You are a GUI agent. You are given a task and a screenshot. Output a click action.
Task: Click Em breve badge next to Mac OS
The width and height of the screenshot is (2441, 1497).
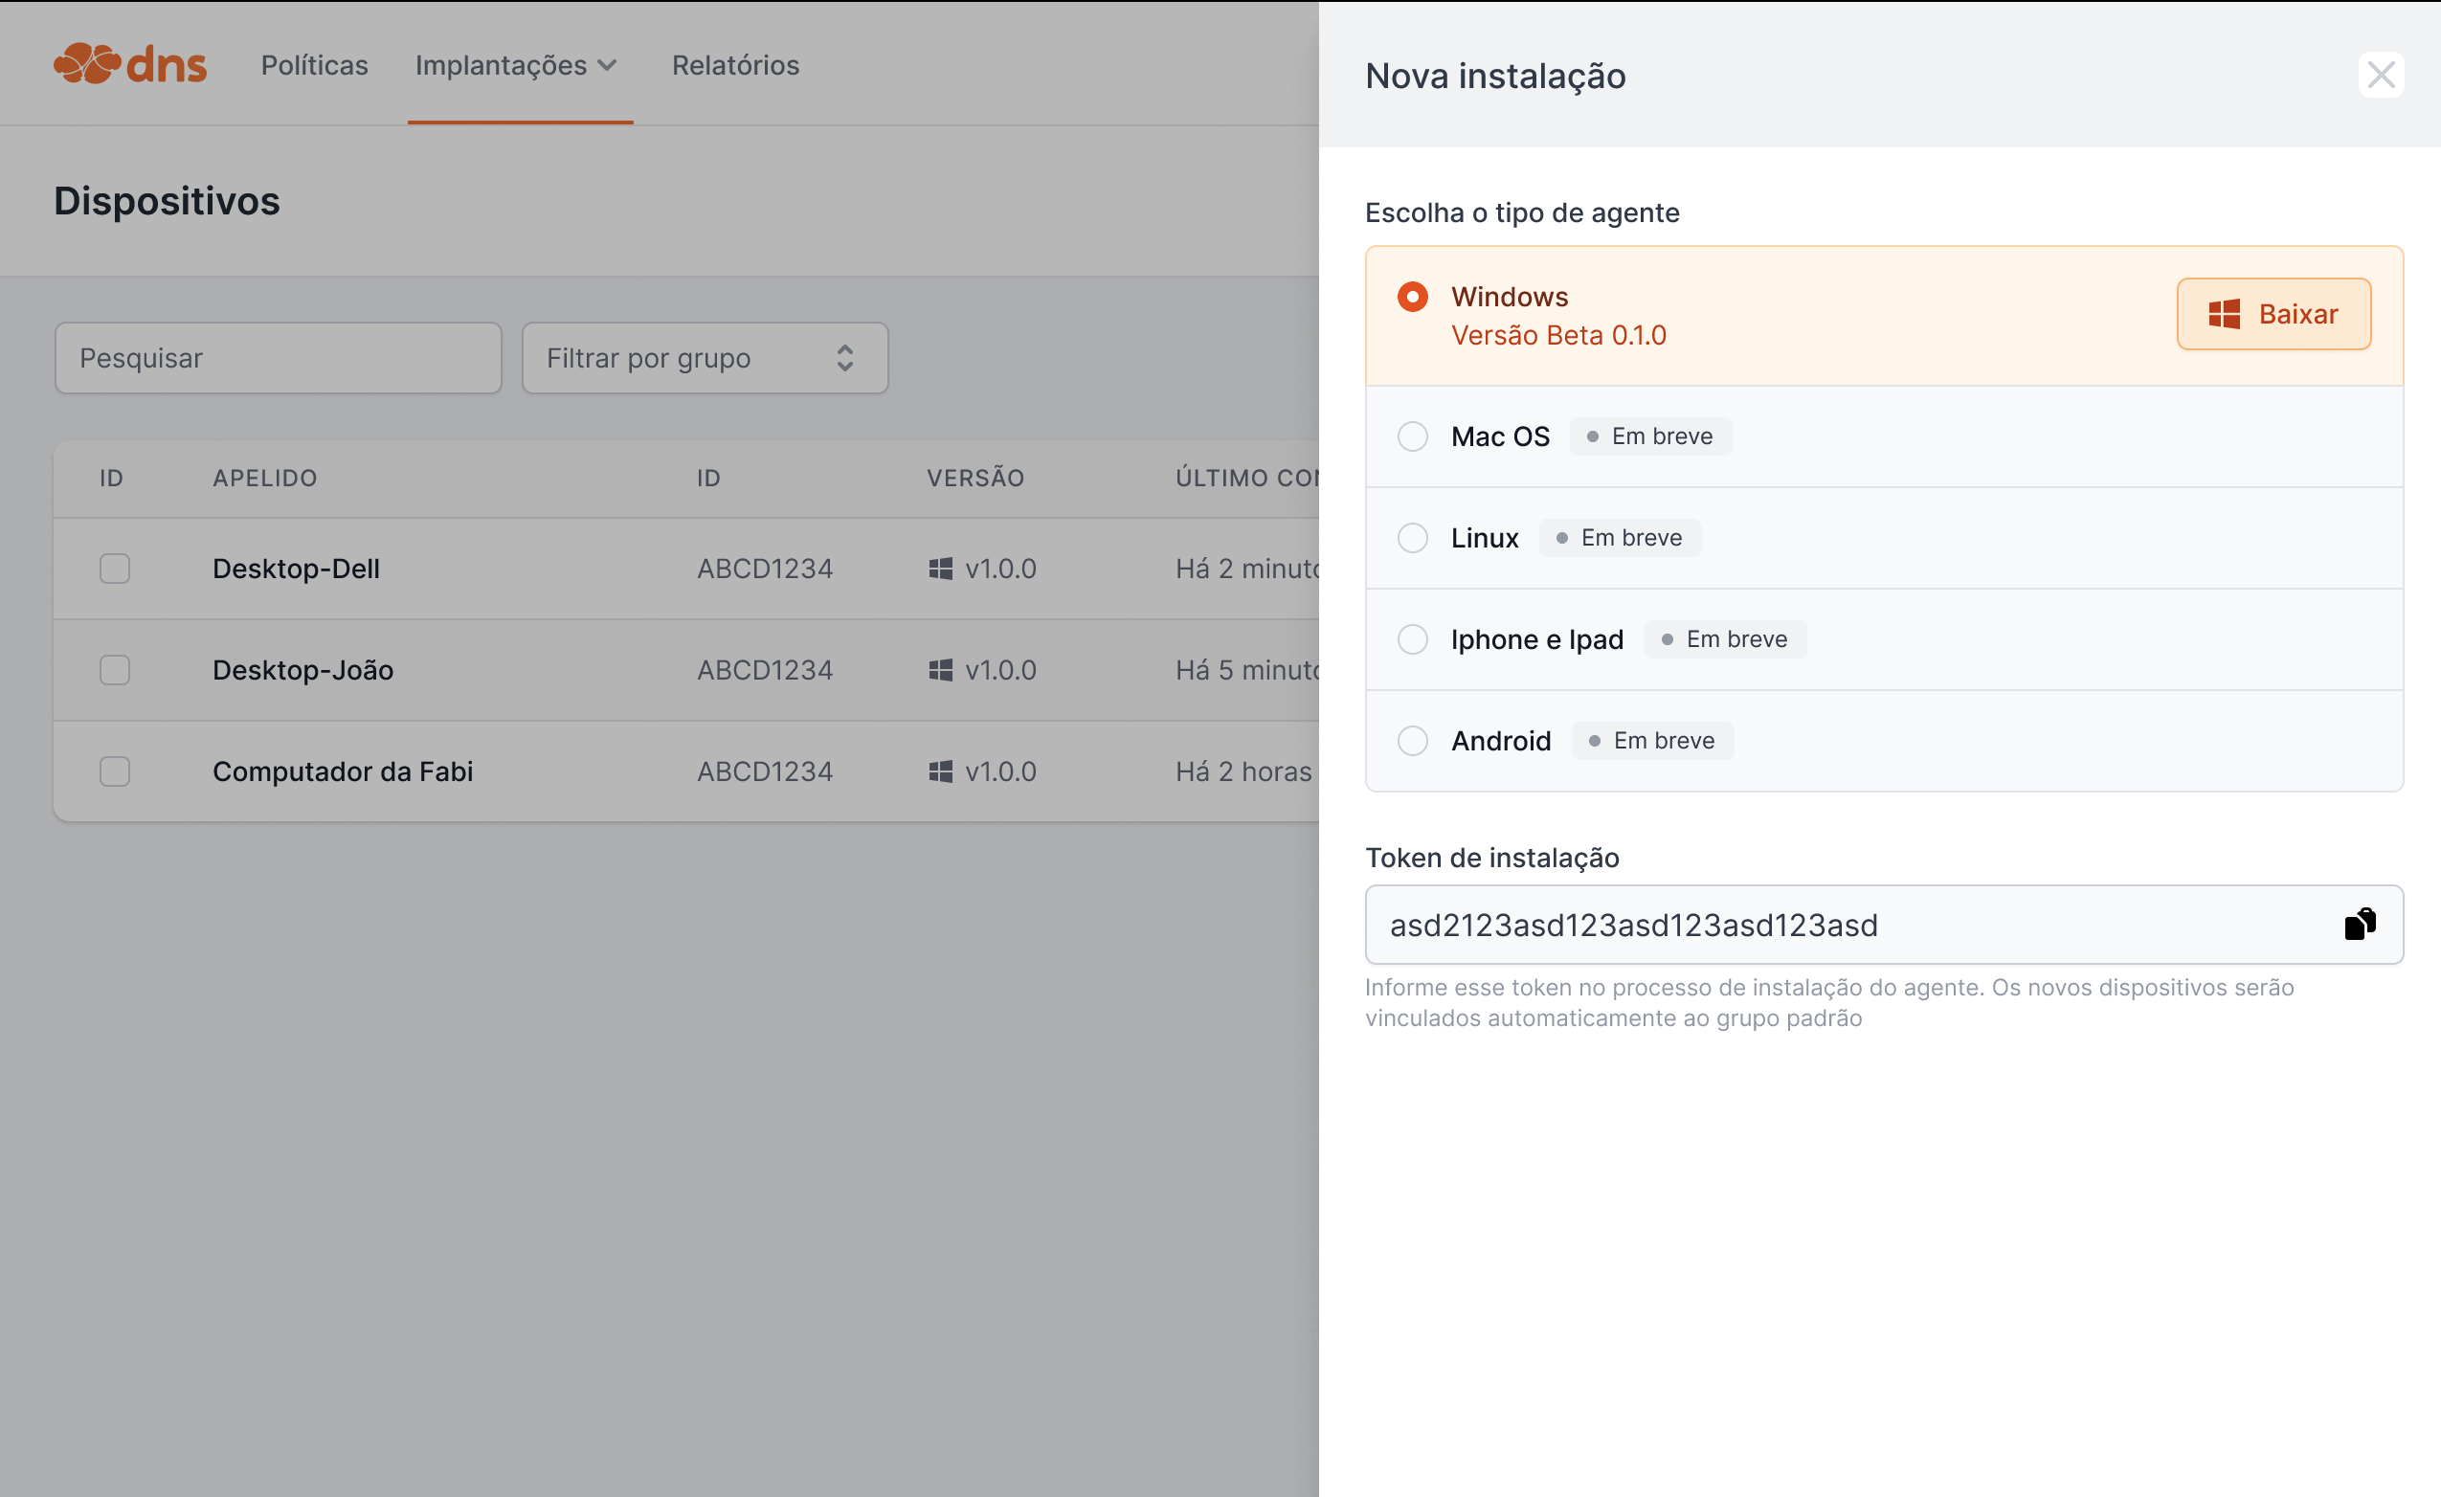pyautogui.click(x=1650, y=436)
